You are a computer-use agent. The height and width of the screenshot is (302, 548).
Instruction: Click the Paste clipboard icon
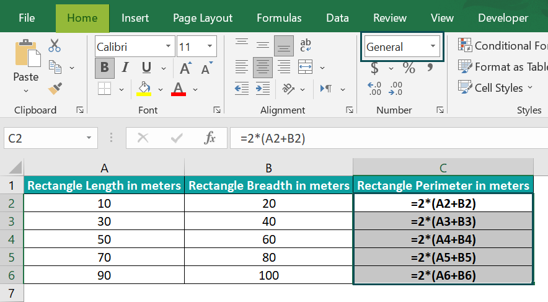pos(28,53)
